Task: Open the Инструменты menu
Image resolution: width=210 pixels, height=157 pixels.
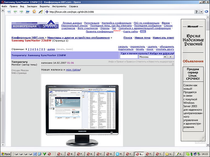Action: point(59,6)
